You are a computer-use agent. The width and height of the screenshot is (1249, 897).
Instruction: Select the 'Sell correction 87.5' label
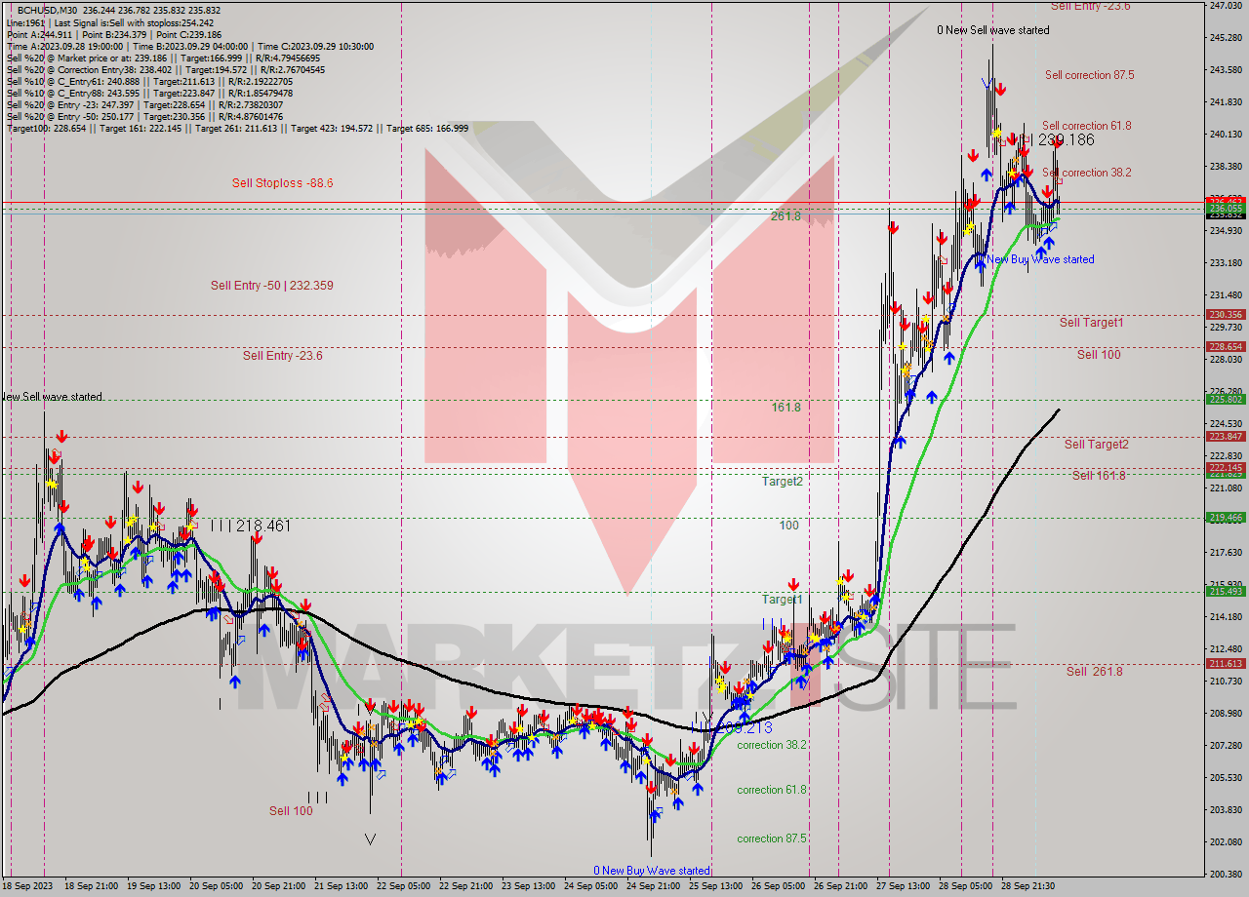tap(1089, 75)
